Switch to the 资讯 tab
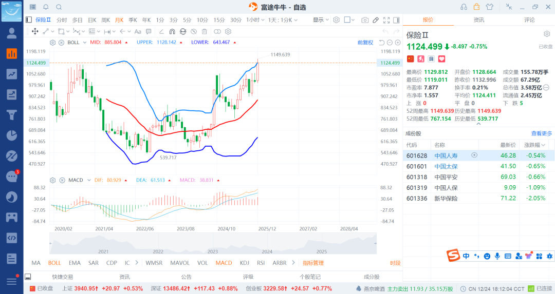The image size is (555, 294). point(478,20)
